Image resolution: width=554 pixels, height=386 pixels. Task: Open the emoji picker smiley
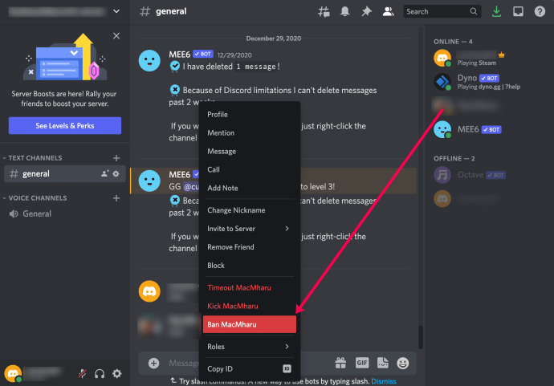[403, 363]
